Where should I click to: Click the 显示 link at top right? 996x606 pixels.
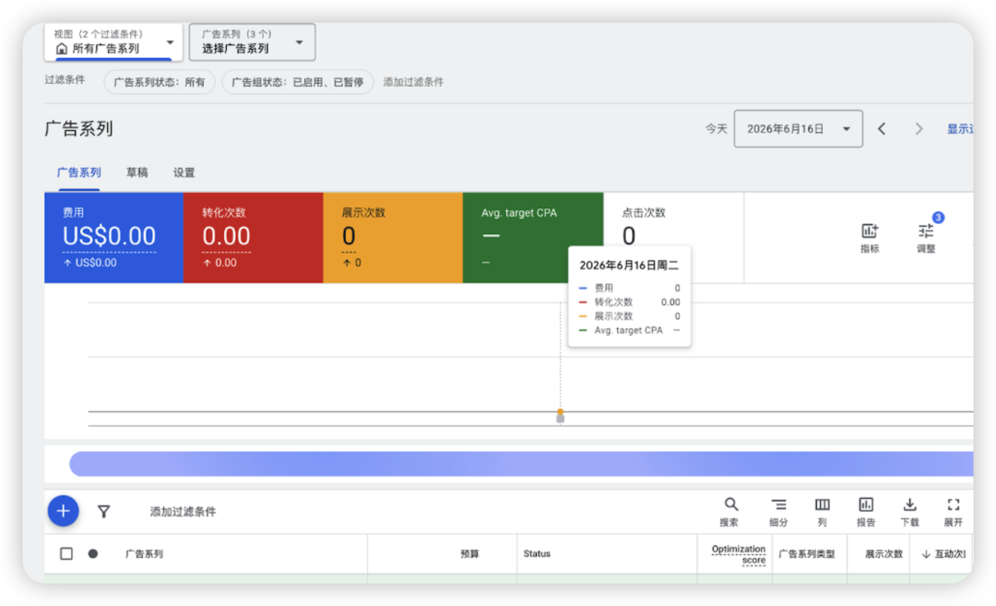click(960, 129)
